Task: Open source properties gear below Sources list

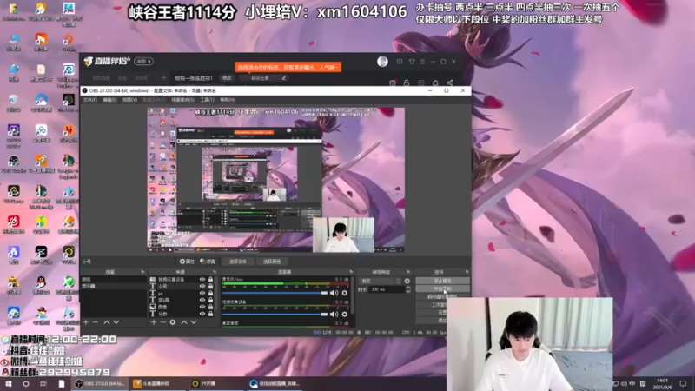Action: point(173,322)
